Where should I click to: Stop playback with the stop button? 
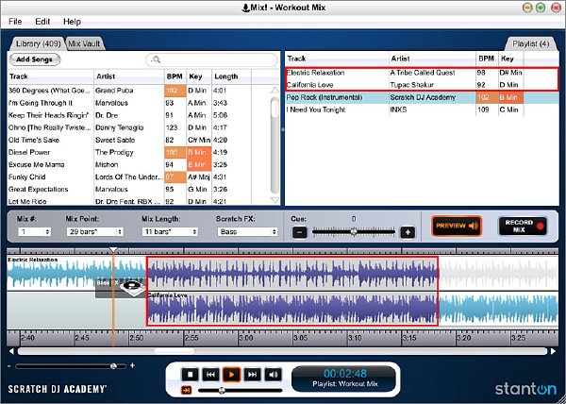point(190,375)
